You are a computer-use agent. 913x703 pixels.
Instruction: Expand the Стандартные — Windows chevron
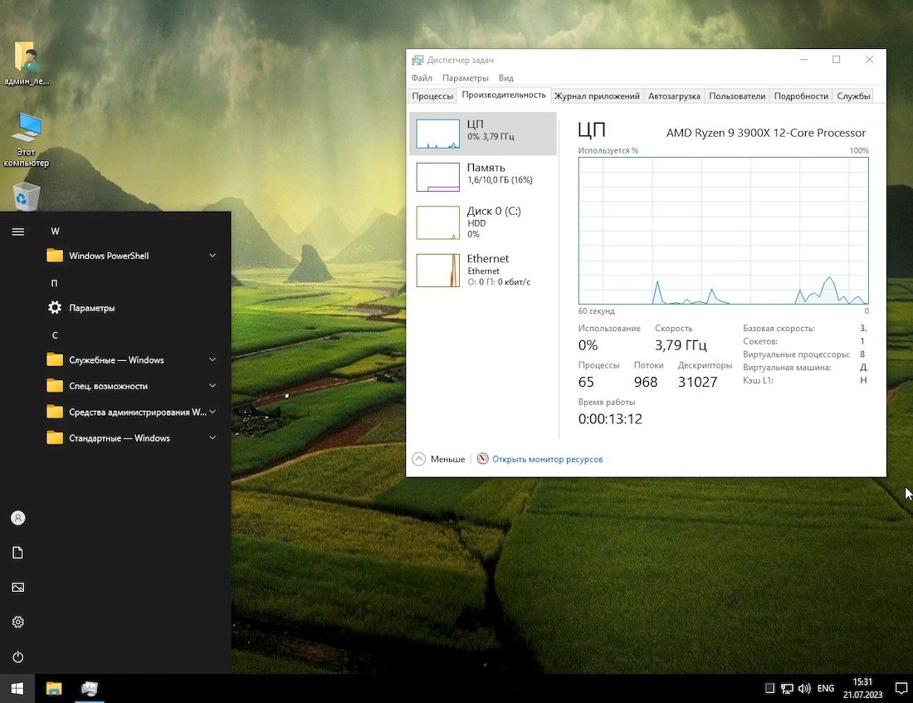click(x=212, y=438)
